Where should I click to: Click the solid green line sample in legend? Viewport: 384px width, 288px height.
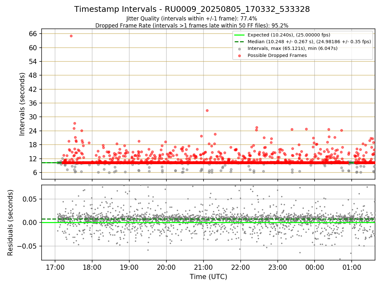pyautogui.click(x=240, y=35)
